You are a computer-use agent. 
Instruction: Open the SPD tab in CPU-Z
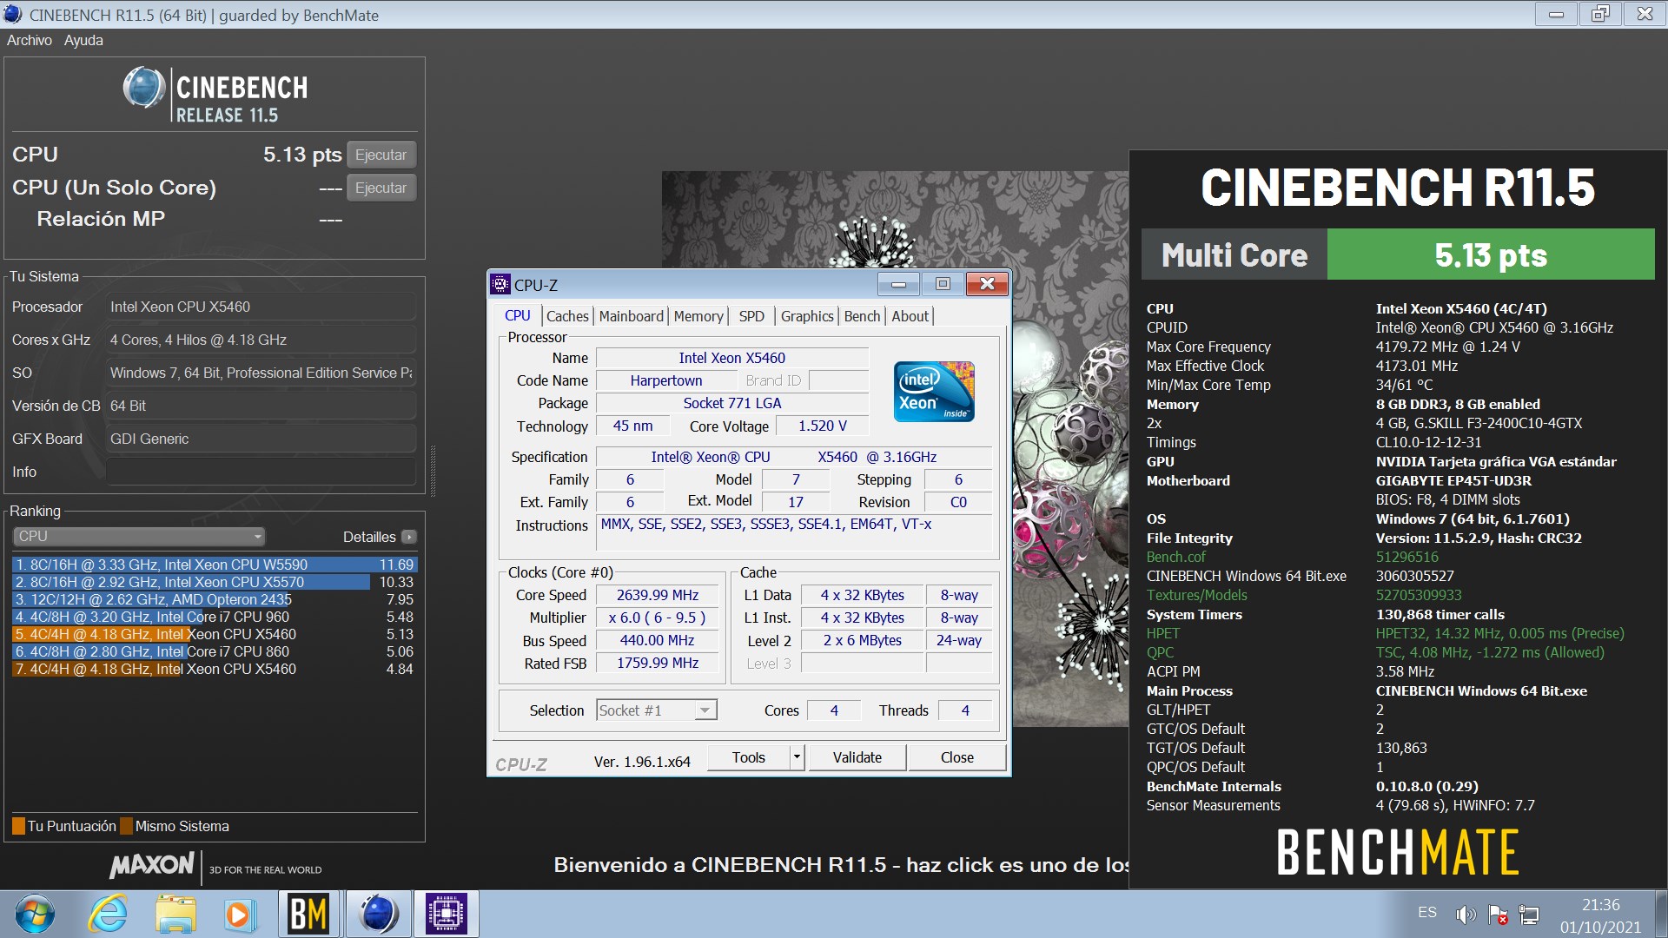[x=751, y=316]
